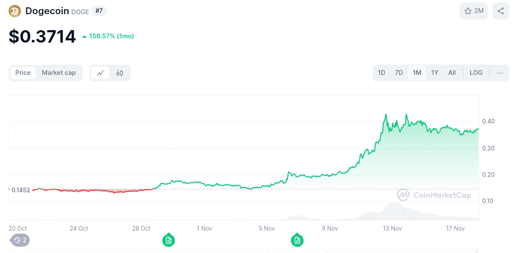Select the 1Y time range tab
This screenshot has width=516, height=253.
434,73
